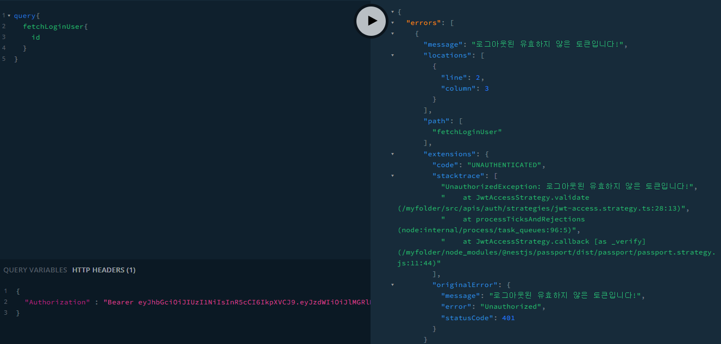Click the "error": "Unauthorized" entry
The width and height of the screenshot is (721, 344).
coord(493,307)
